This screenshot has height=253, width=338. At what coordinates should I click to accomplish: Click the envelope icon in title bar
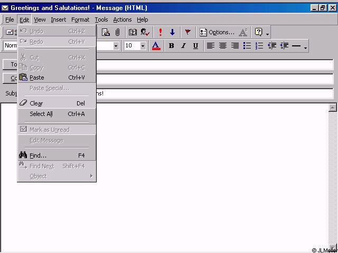tap(5, 8)
